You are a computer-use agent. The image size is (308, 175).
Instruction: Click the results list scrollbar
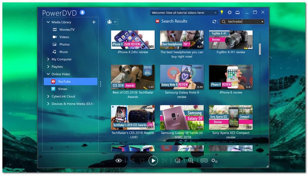[260, 49]
